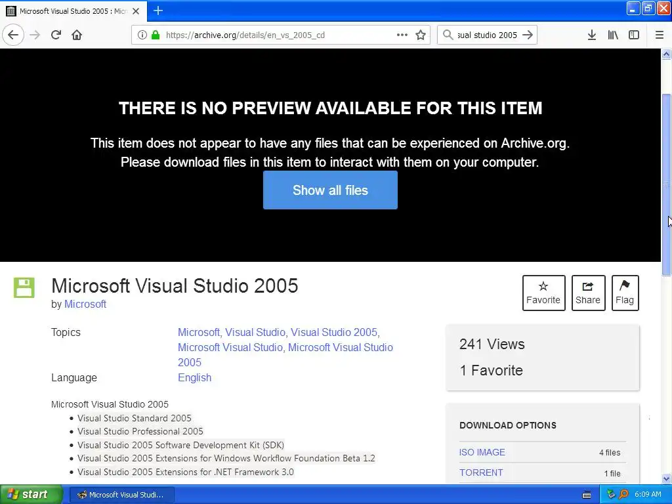Go back using the browser back arrow
672x504 pixels.
coord(13,35)
